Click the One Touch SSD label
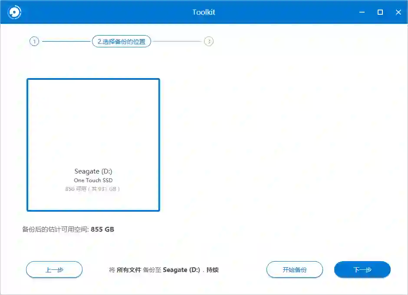The image size is (408, 295). 93,180
